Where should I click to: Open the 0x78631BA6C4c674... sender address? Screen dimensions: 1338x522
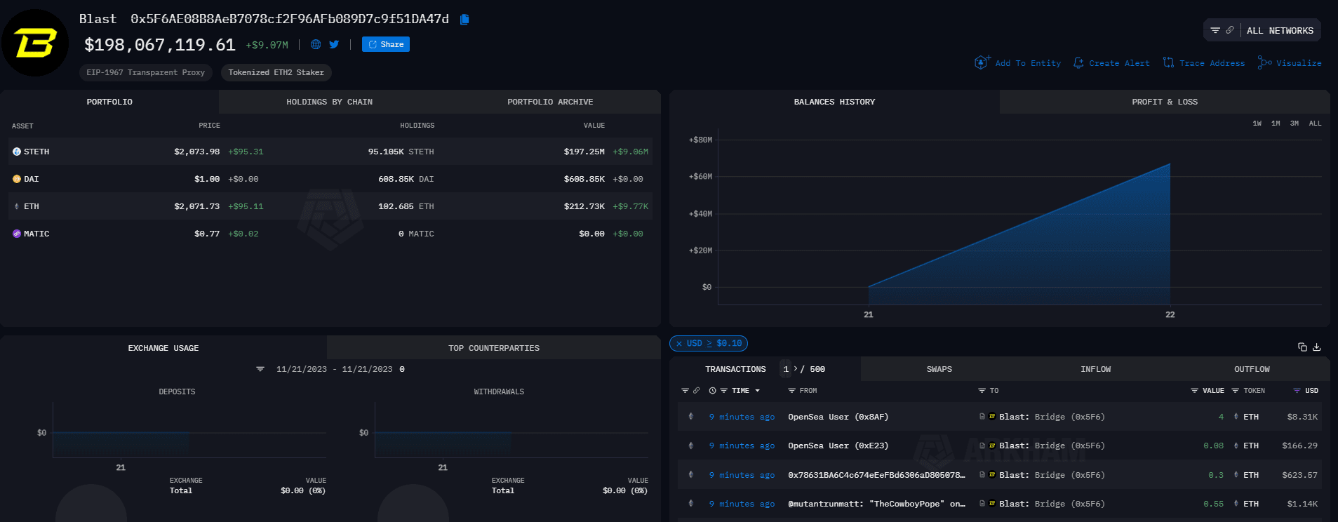(876, 475)
